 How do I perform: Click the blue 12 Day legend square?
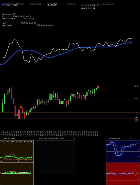[x=3, y=5]
